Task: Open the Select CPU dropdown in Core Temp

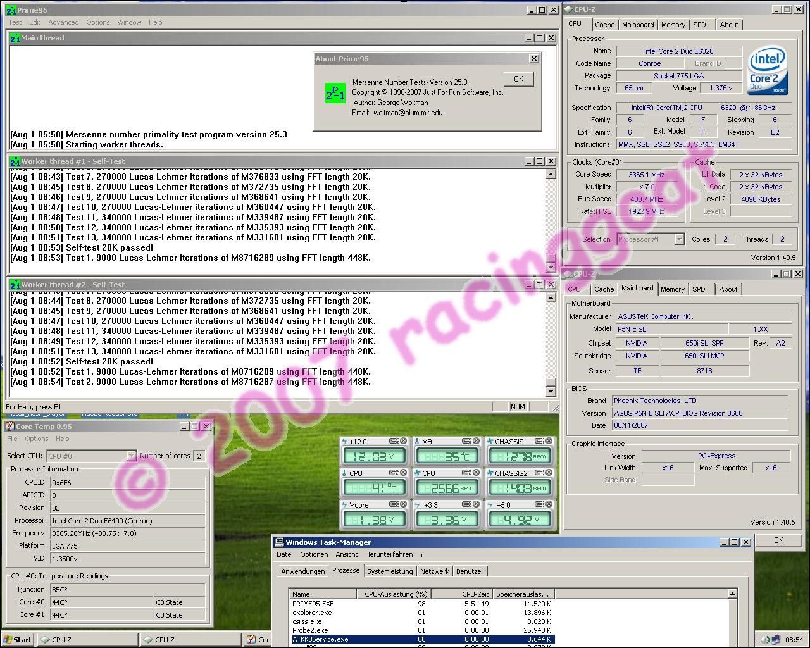Action: [x=131, y=456]
